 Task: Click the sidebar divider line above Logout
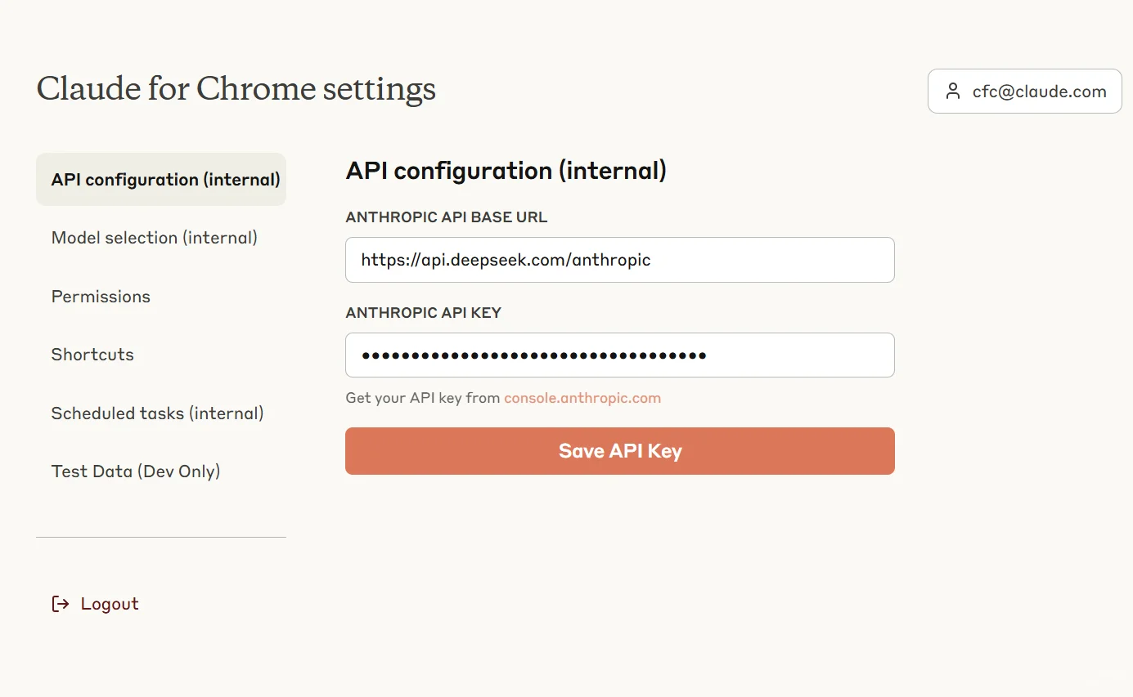[x=161, y=537]
